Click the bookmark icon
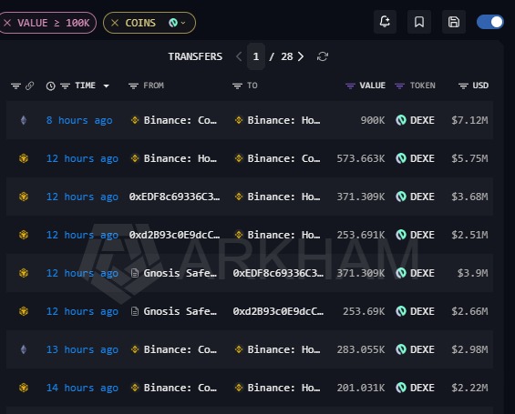The height and width of the screenshot is (414, 515). point(419,22)
